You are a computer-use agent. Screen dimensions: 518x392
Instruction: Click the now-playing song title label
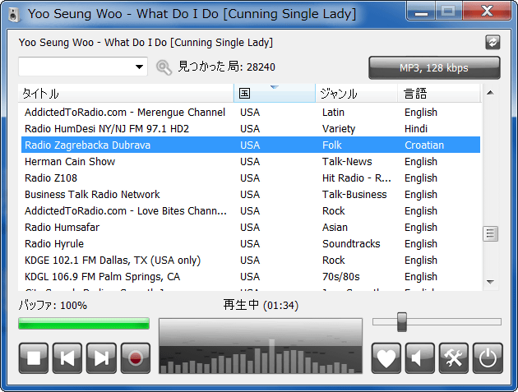[x=146, y=43]
